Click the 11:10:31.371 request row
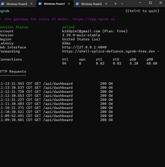Viewport: 165px width, 167px height. pos(56,108)
